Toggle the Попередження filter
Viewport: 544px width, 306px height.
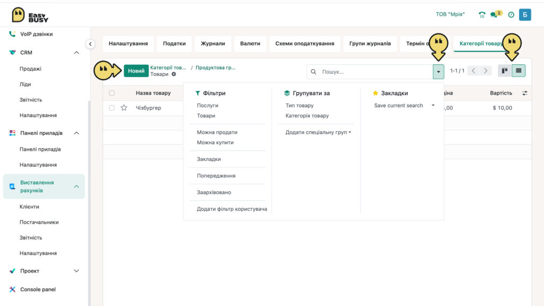coord(216,176)
